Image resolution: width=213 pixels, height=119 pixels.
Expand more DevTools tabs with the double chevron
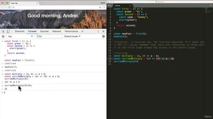coord(82,31)
